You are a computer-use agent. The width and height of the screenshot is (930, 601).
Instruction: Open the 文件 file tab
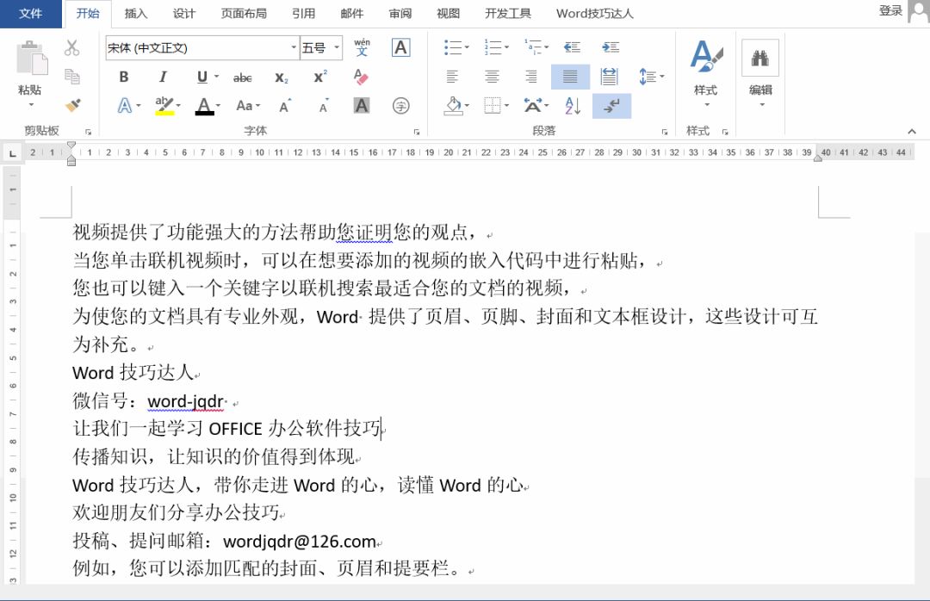tap(30, 14)
